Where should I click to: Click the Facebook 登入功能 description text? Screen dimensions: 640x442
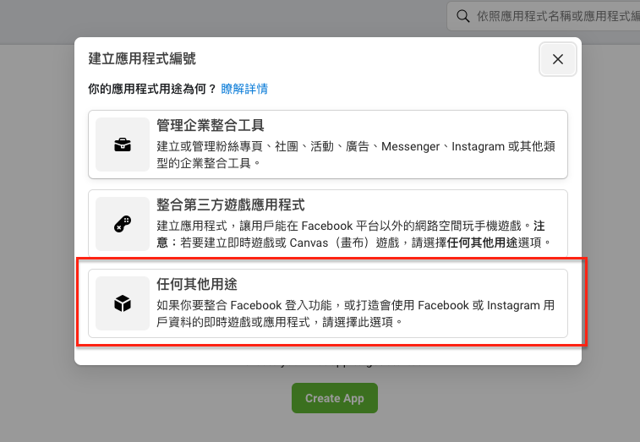[356, 314]
